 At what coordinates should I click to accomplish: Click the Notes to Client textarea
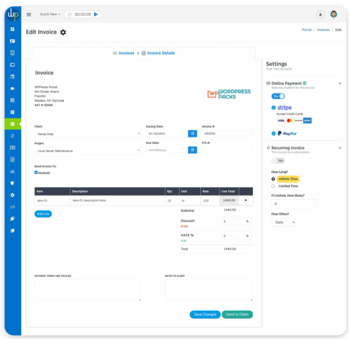(x=209, y=290)
